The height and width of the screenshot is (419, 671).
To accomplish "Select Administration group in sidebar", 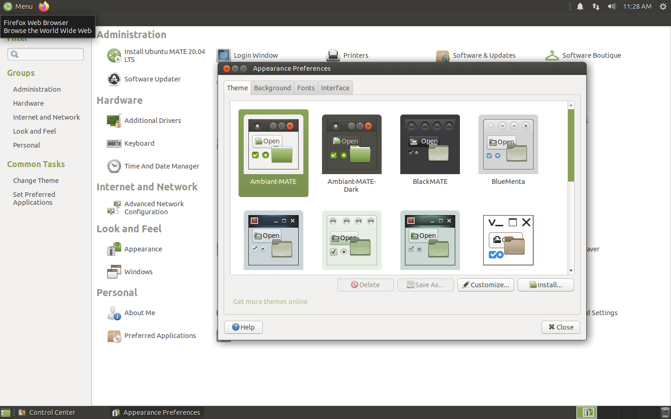I will [37, 89].
